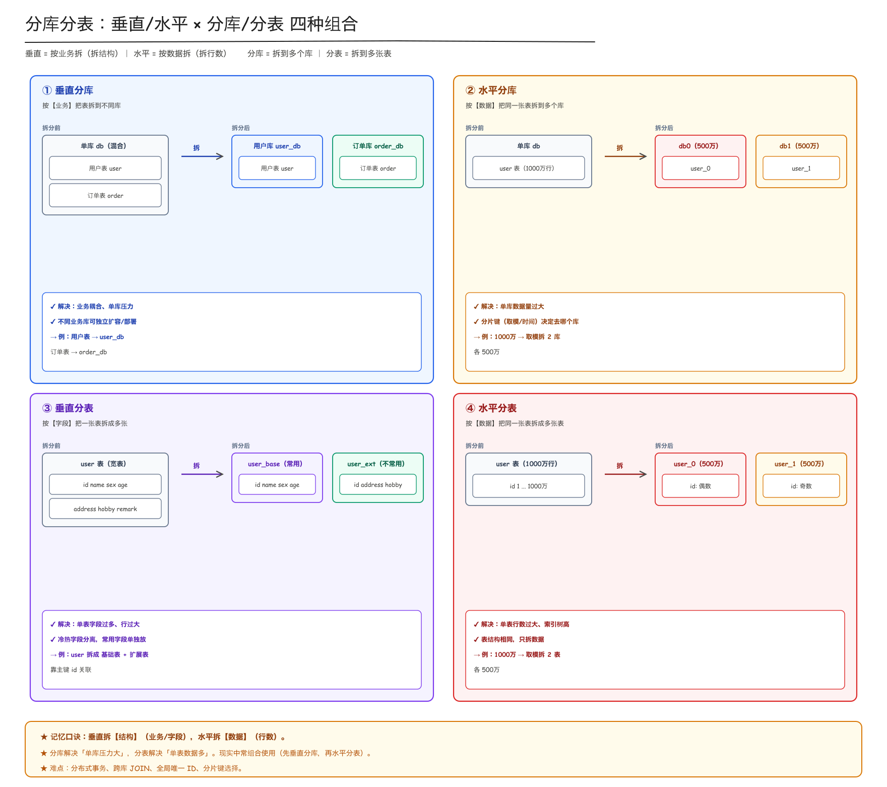
Task: Click the 靠主键 id 关联 note
Action: point(71,669)
